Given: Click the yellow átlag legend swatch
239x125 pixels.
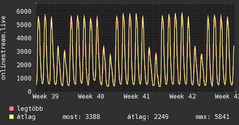Looking at the screenshot, I should (x=11, y=117).
